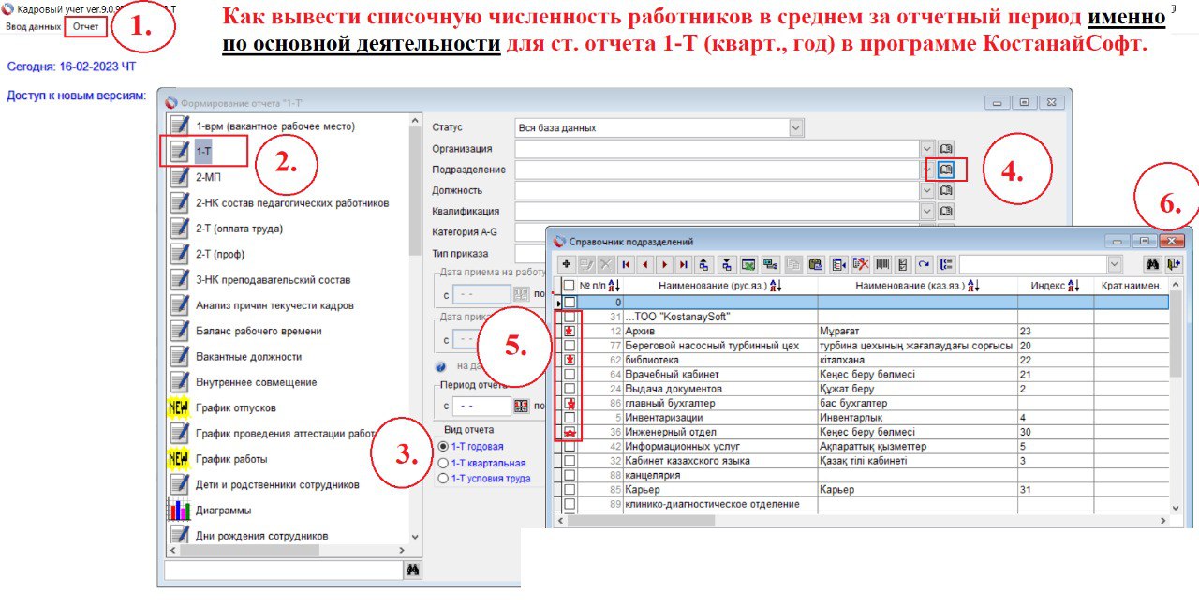
Task: Select the 1-Т report in list
Action: [203, 151]
